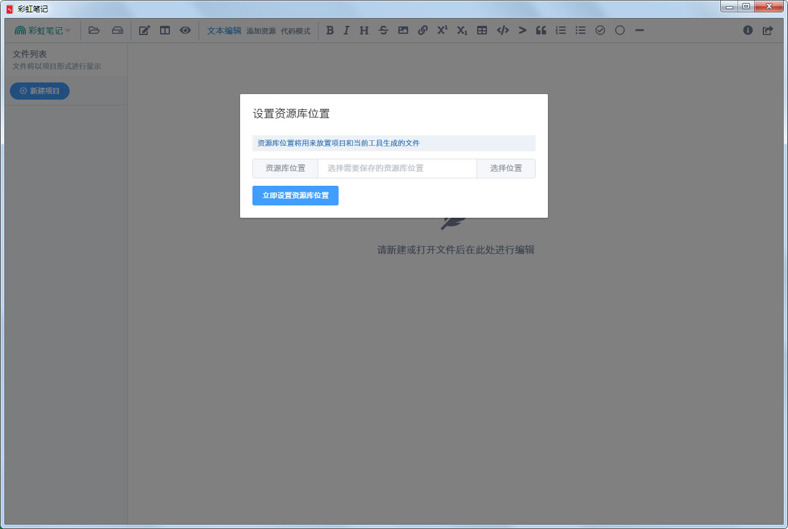Open the 添加资源 tab
The image size is (788, 529).
tap(261, 31)
